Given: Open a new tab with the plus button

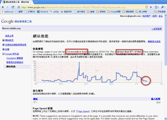Looking at the screenshot, I should [36, 2].
